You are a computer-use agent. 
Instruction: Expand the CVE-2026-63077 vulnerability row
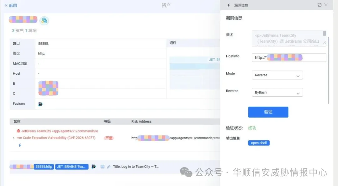tap(13, 138)
